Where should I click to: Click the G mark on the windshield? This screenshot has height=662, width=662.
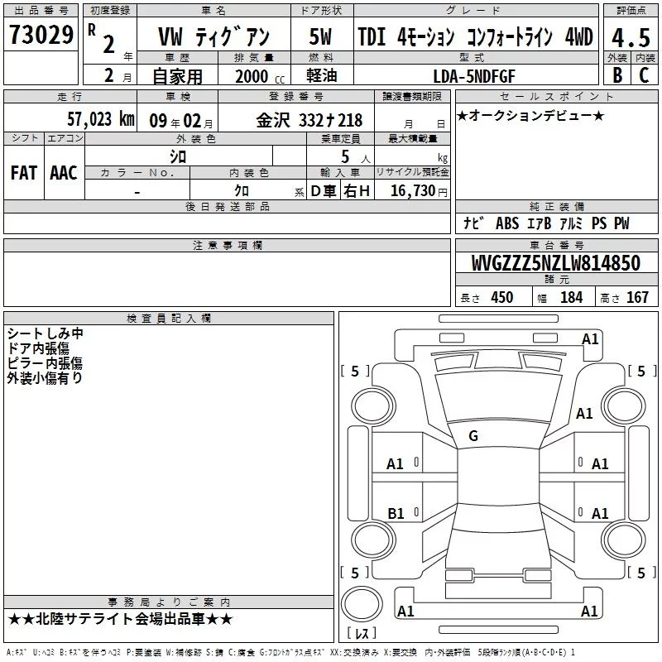point(473,435)
